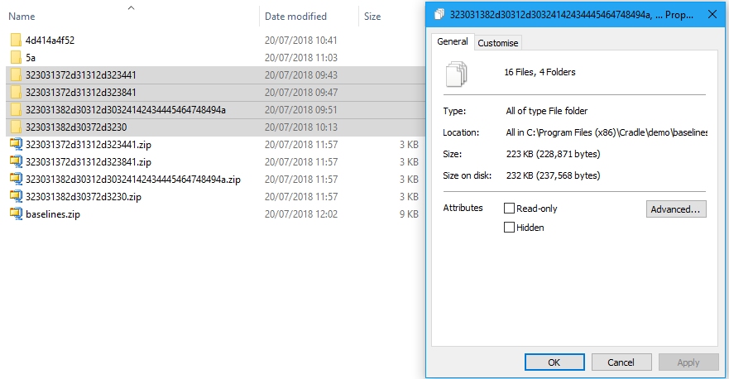729x379 pixels.
Task: Select file name 323031382d30372d3230.zip
Action: (x=84, y=197)
